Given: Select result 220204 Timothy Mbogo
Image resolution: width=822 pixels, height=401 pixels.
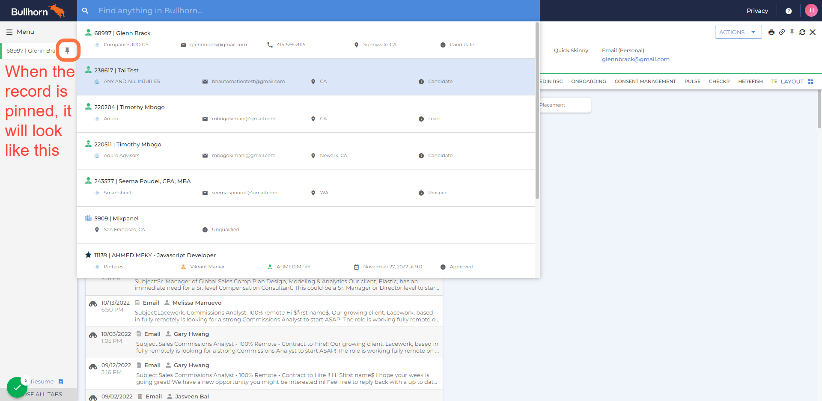Looking at the screenshot, I should point(306,114).
